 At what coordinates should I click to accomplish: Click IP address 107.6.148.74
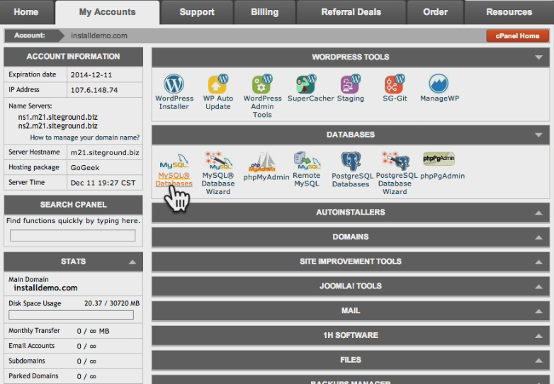94,90
